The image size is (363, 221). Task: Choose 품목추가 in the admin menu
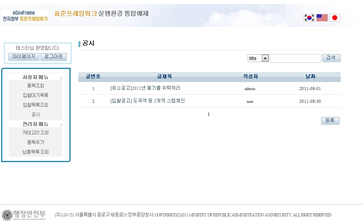(35, 142)
